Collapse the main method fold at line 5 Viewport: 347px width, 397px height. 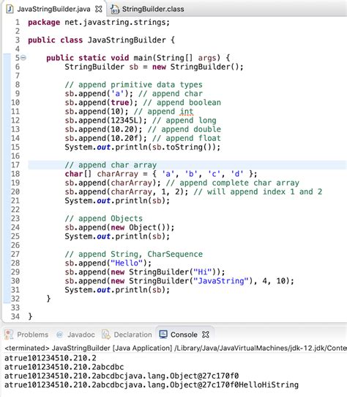pos(23,58)
